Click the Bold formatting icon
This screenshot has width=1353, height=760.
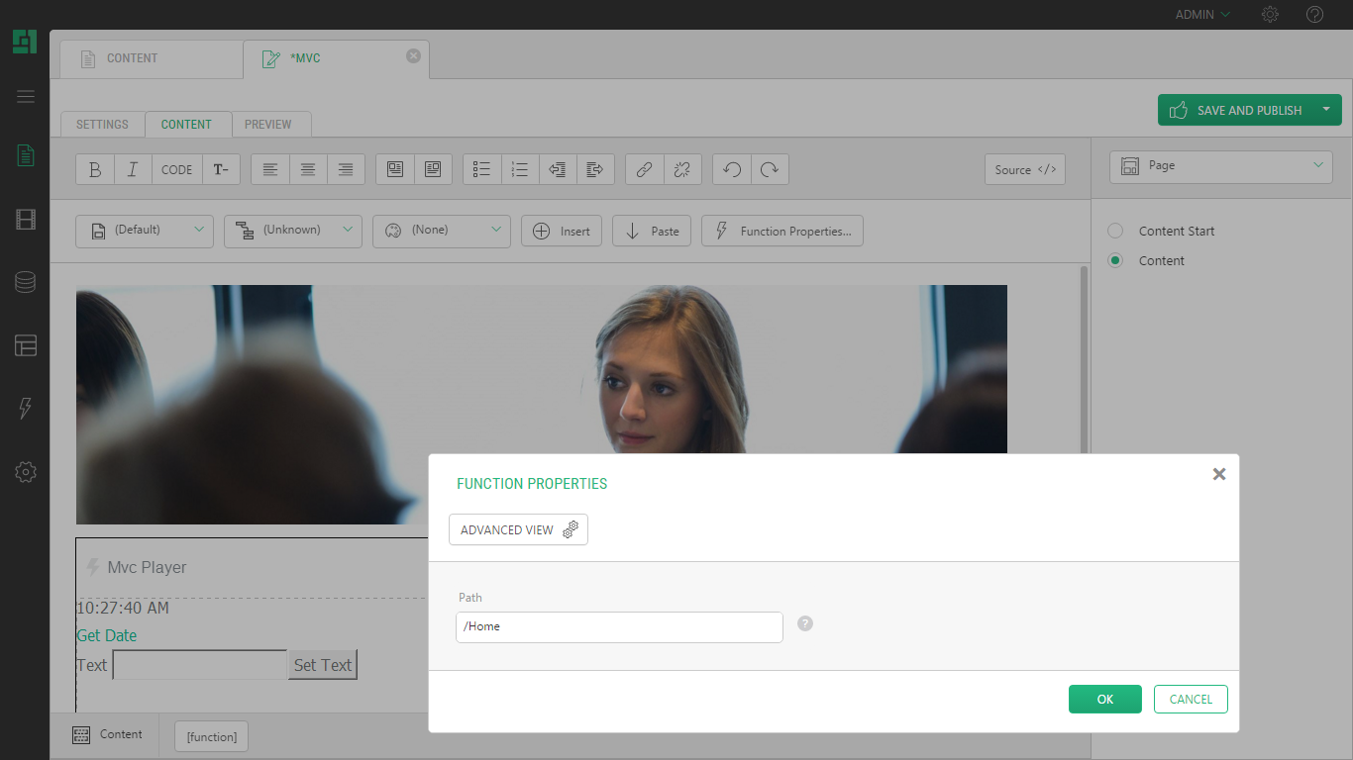coord(95,169)
